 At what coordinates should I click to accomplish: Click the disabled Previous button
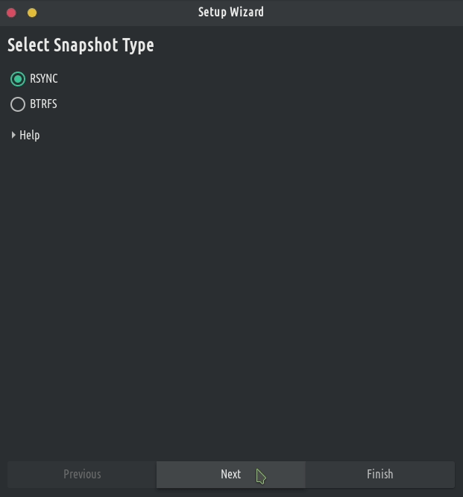pyautogui.click(x=82, y=474)
